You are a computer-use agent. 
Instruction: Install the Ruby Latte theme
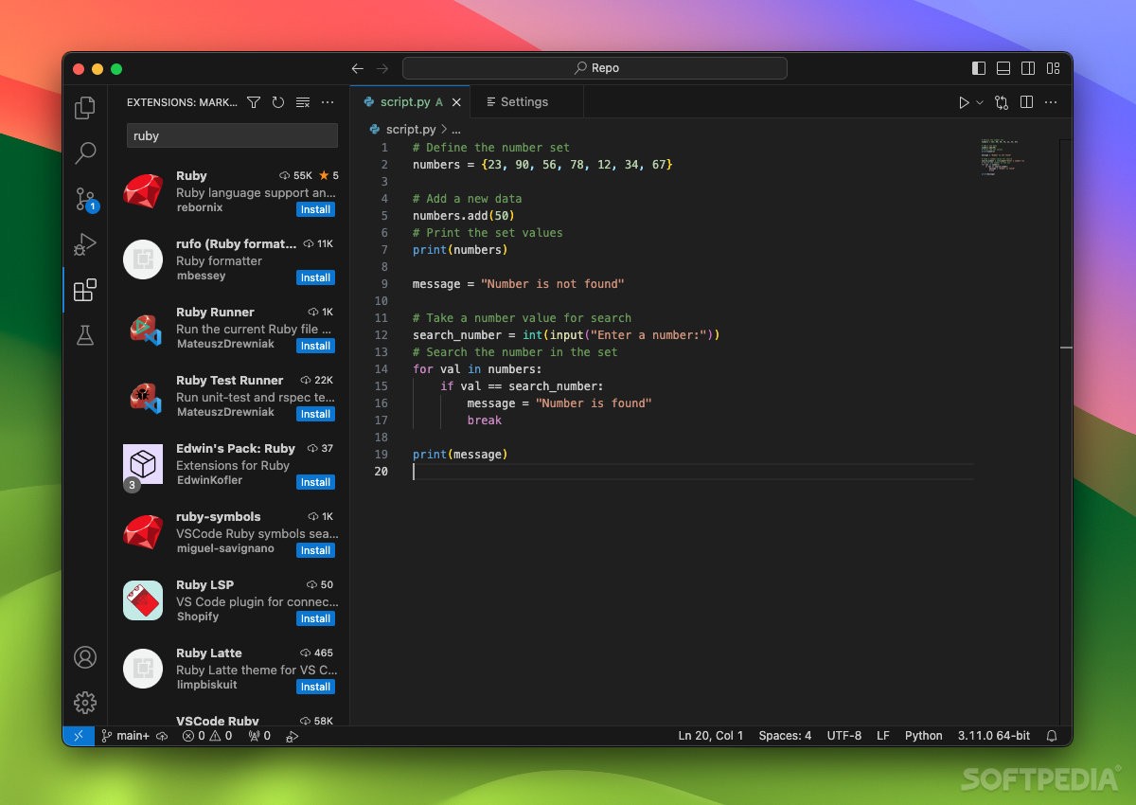(315, 687)
